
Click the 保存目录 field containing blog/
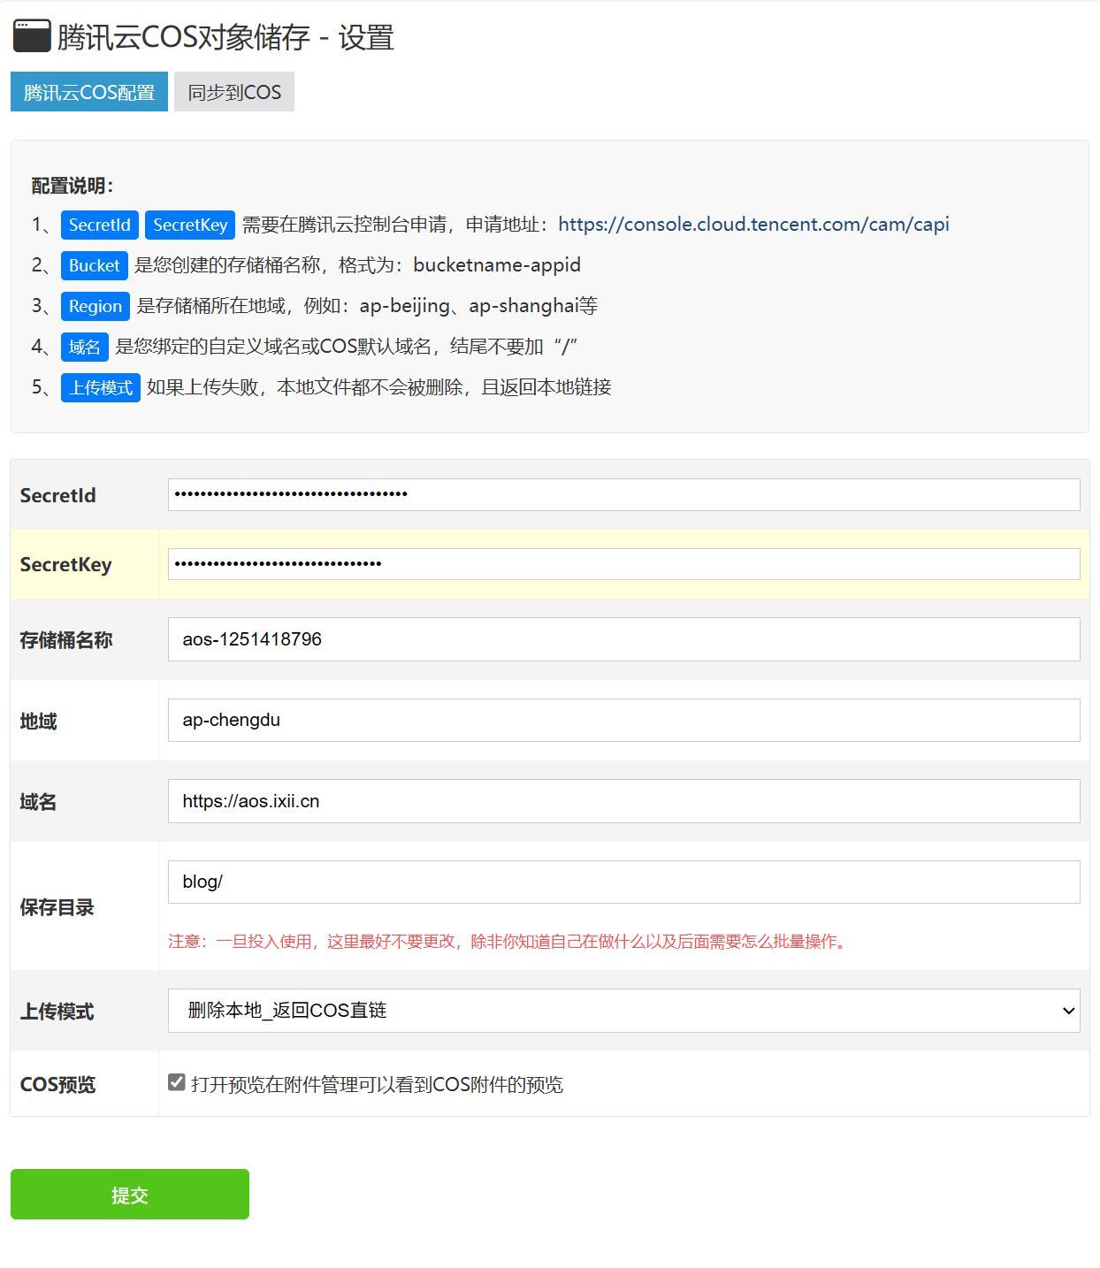(624, 882)
